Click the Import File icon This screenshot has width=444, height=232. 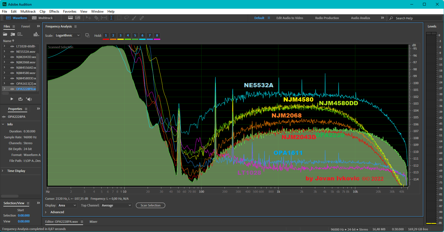13,34
